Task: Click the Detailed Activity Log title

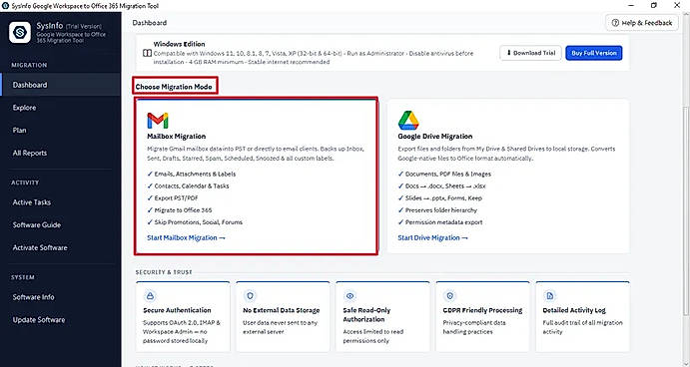Action: point(574,310)
